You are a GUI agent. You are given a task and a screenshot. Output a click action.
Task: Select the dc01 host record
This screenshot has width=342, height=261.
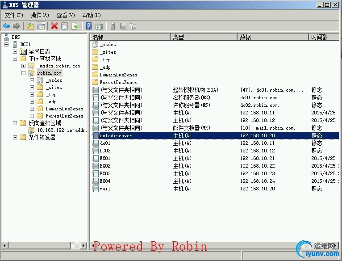coord(215,143)
